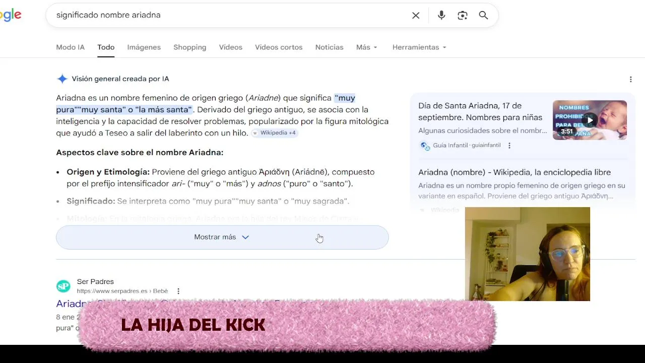The image size is (645, 363).
Task: Click 'Aspectos clave sobre el nombre Ariadna:' heading
Action: click(140, 152)
